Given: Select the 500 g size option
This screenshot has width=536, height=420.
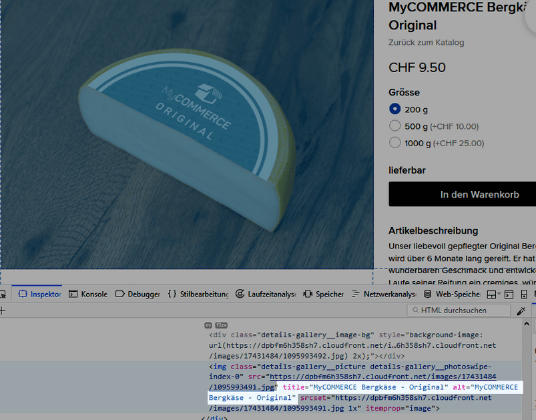Looking at the screenshot, I should click(x=394, y=126).
